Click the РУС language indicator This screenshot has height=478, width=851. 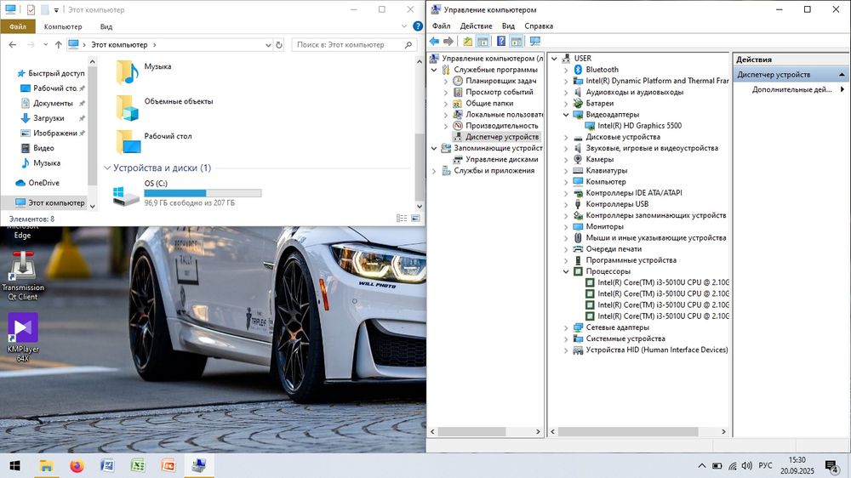[765, 465]
